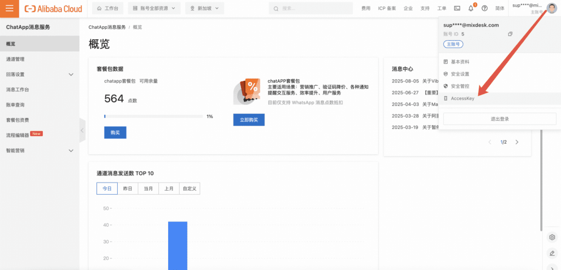
Task: Open the 新加坡 region dropdown
Action: (x=204, y=8)
